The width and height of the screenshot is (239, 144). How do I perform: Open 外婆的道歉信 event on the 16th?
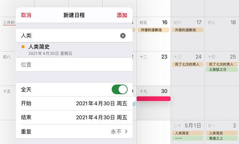(153, 30)
